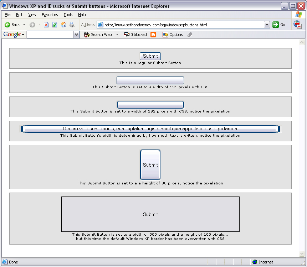Open the Help menu
307x267 pixels.
[82, 15]
